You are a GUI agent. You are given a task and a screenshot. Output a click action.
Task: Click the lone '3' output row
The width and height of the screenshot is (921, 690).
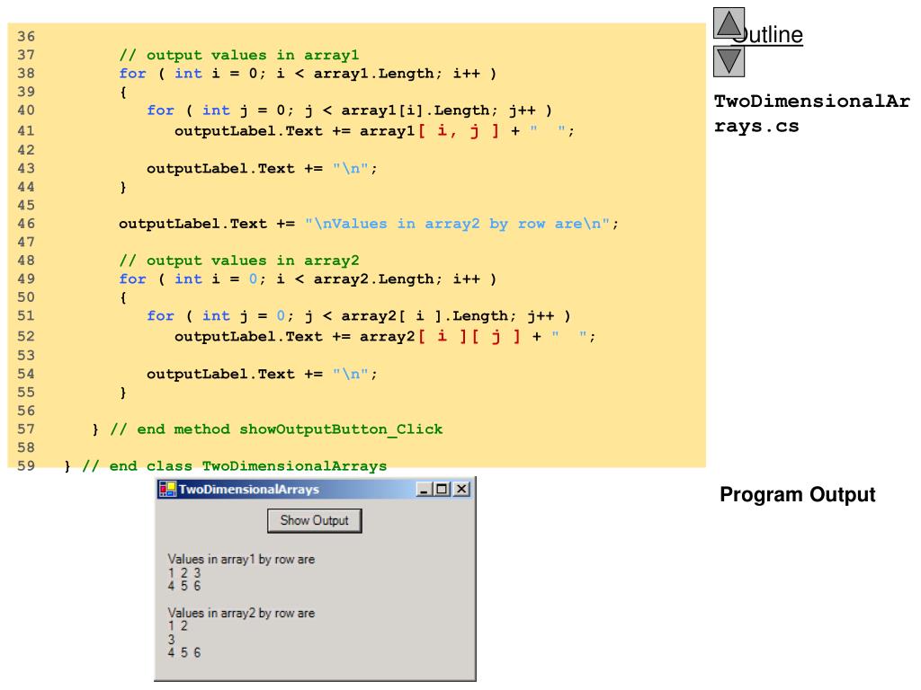(x=171, y=640)
